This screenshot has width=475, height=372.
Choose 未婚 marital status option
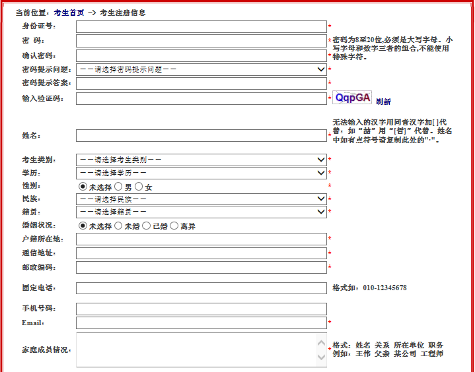(119, 226)
